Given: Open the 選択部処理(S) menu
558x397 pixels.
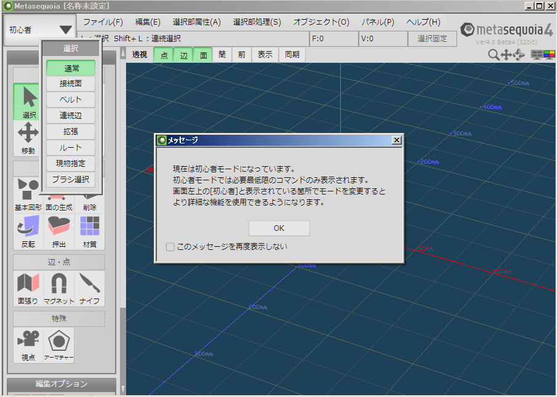Looking at the screenshot, I should (x=257, y=22).
